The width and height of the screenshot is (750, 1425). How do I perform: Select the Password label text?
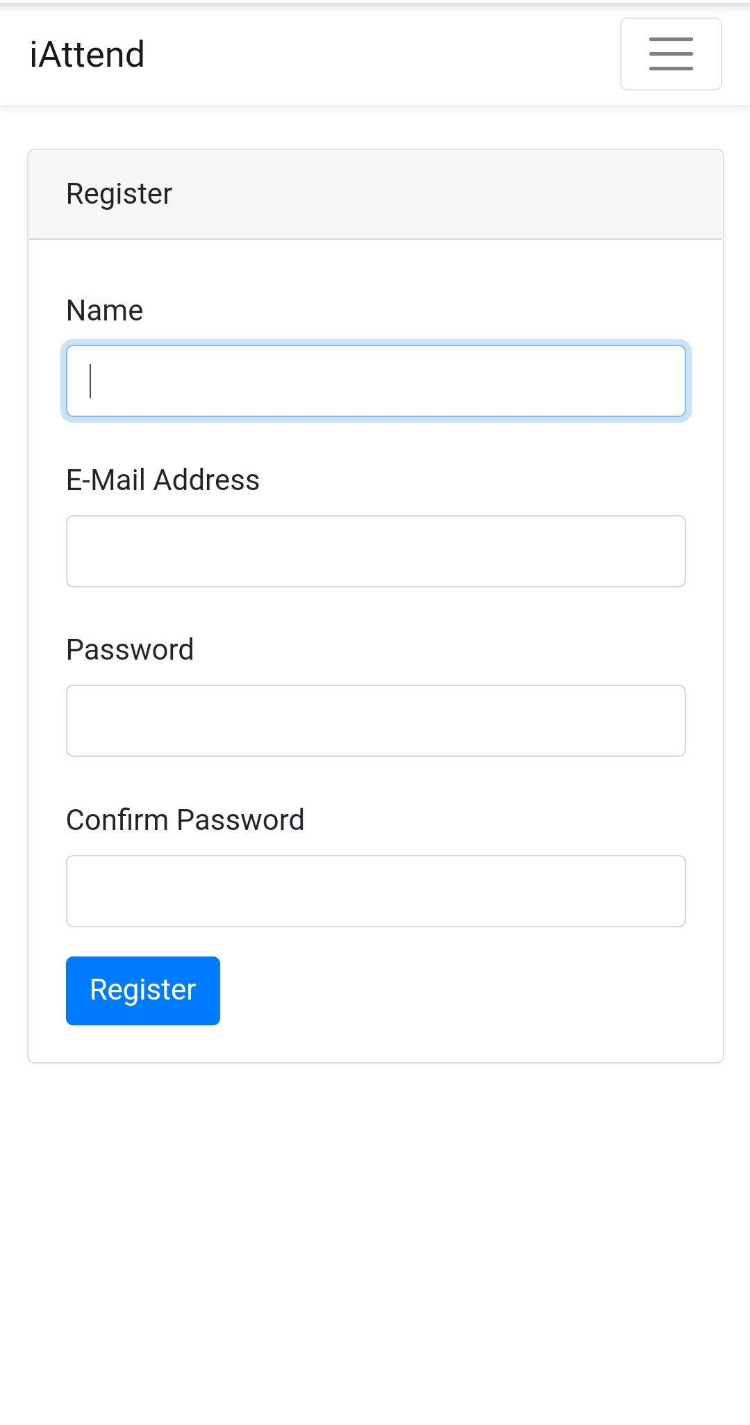[130, 650]
